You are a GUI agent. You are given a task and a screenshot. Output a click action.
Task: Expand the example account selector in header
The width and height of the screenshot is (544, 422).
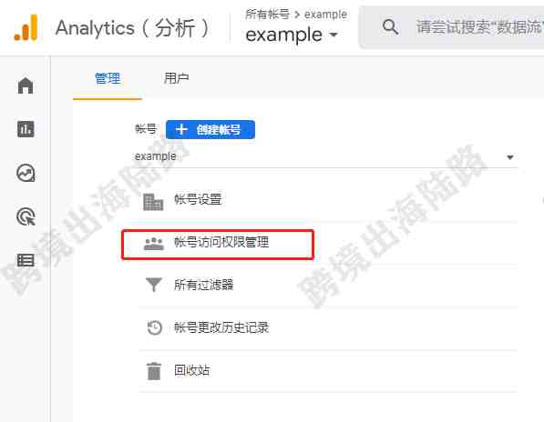(292, 35)
